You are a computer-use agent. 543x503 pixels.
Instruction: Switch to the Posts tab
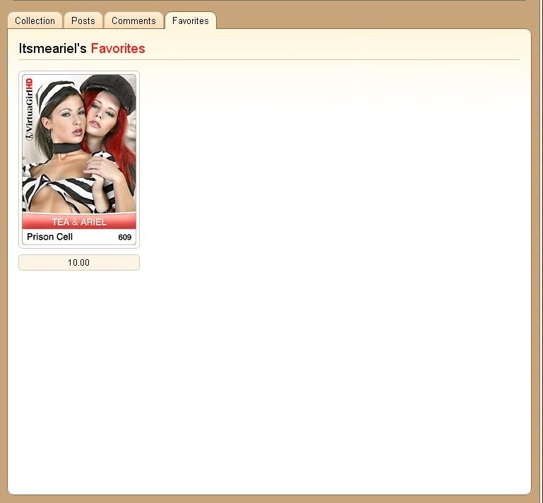83,20
